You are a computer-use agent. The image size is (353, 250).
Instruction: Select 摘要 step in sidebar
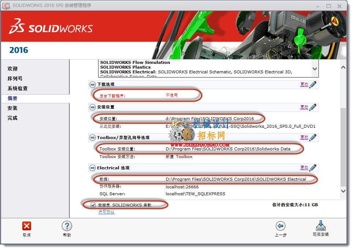12,99
